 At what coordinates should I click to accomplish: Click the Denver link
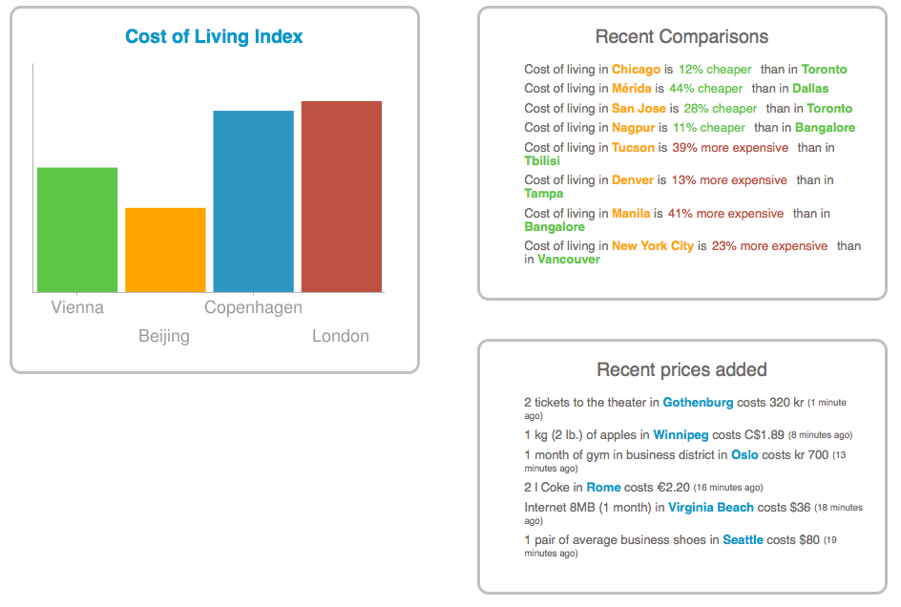tap(633, 180)
